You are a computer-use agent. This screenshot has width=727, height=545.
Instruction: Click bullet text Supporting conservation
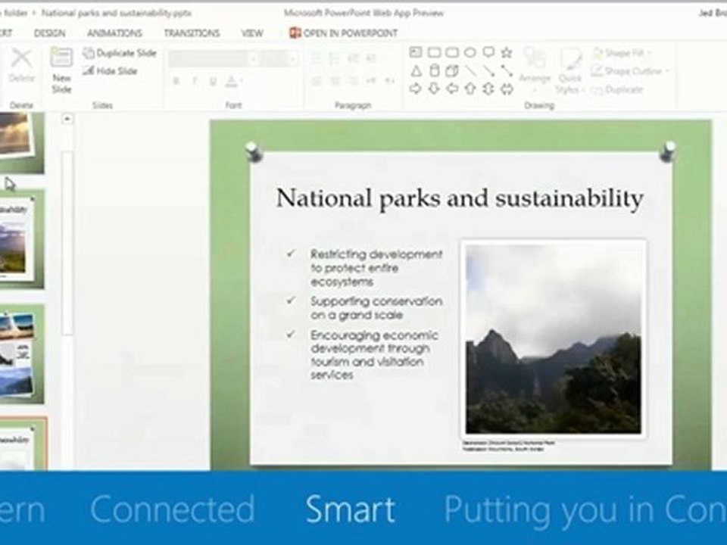tap(376, 308)
